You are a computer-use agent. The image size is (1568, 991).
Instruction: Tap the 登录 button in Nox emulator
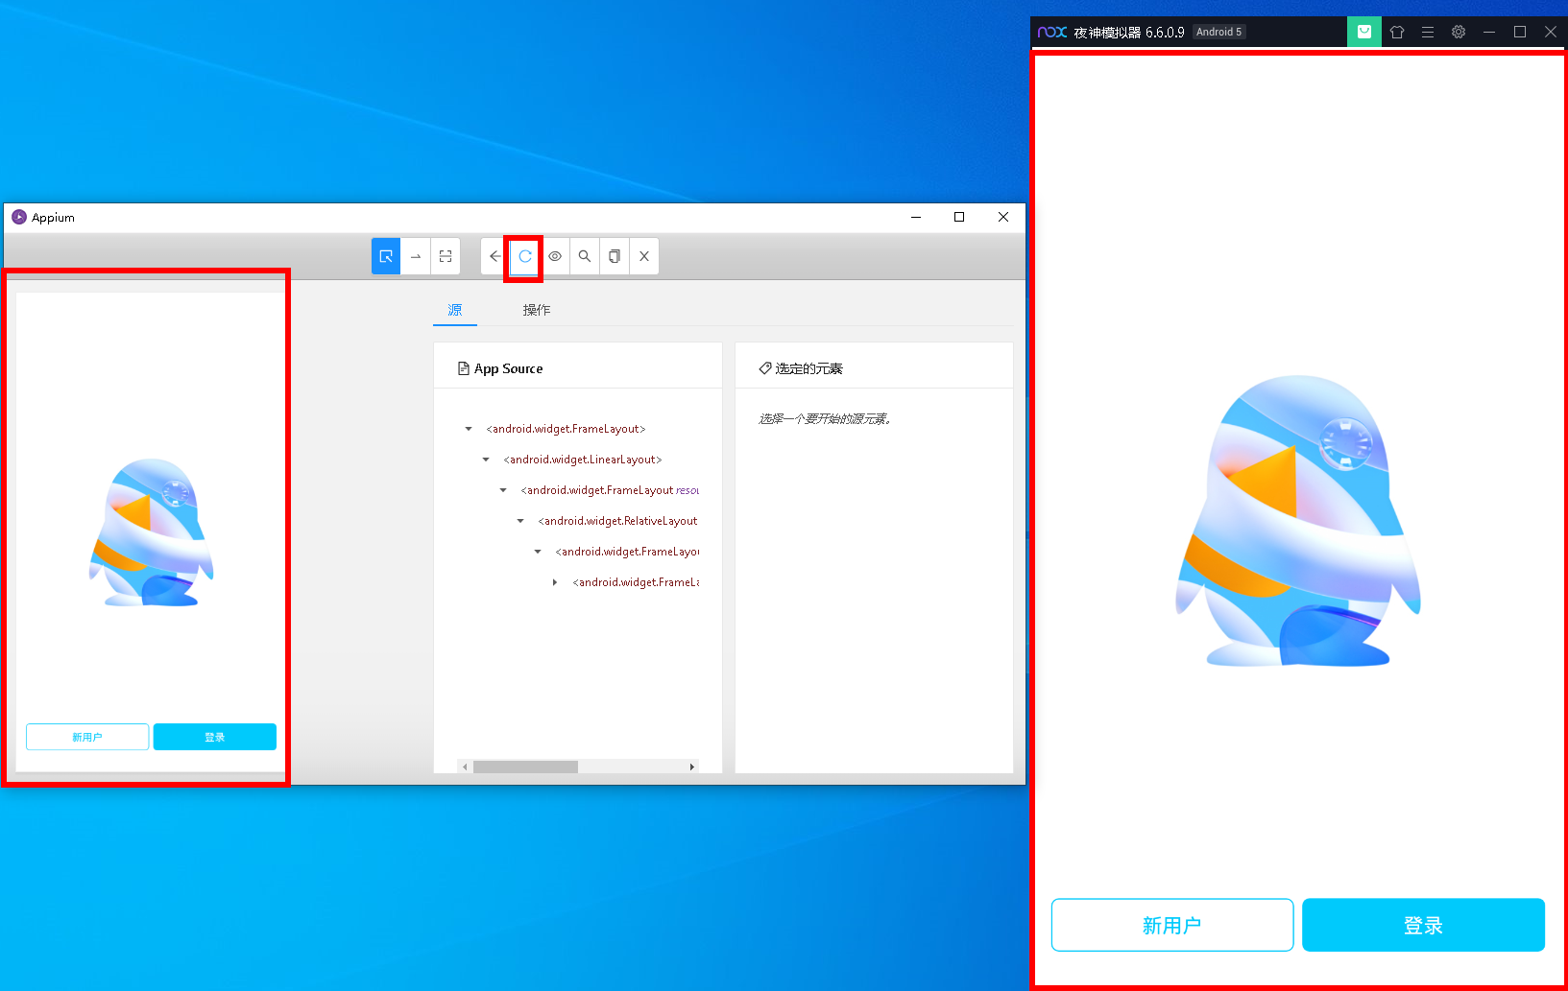[1423, 925]
